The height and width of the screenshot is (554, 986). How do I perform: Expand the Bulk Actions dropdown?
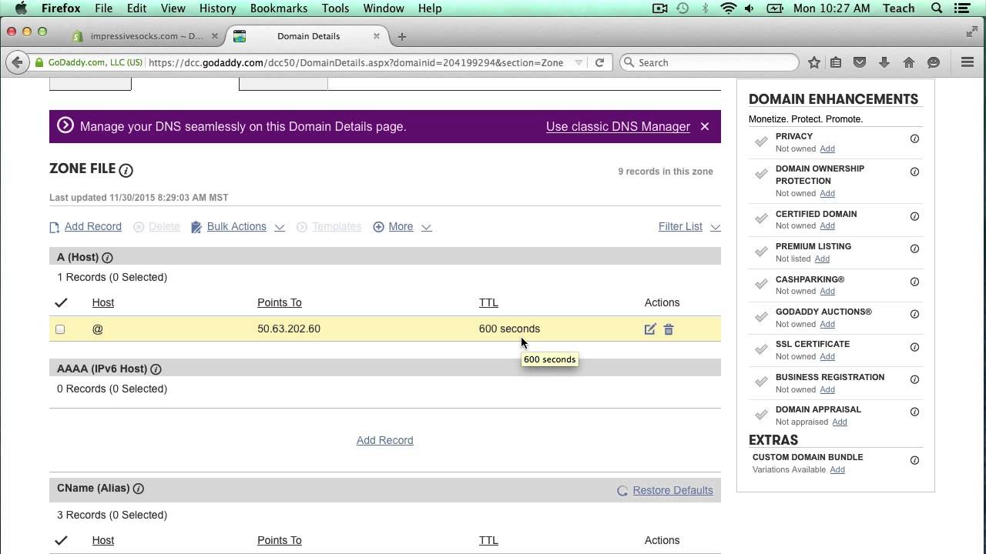(x=238, y=226)
